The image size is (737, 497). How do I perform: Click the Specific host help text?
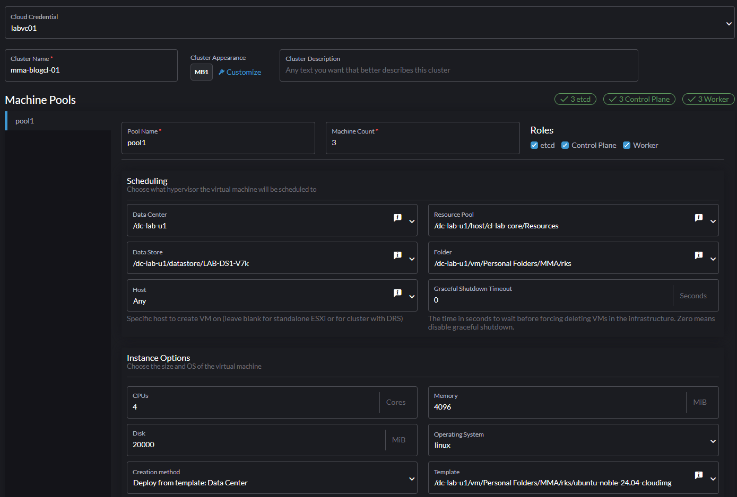click(x=265, y=318)
